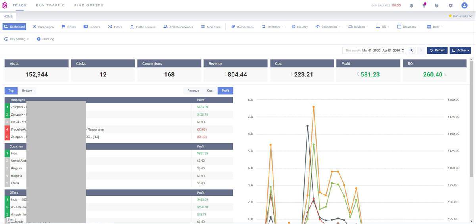Viewport: 476px width, 224px height.
Task: Open the settings gear icon
Action: pyautogui.click(x=451, y=6)
